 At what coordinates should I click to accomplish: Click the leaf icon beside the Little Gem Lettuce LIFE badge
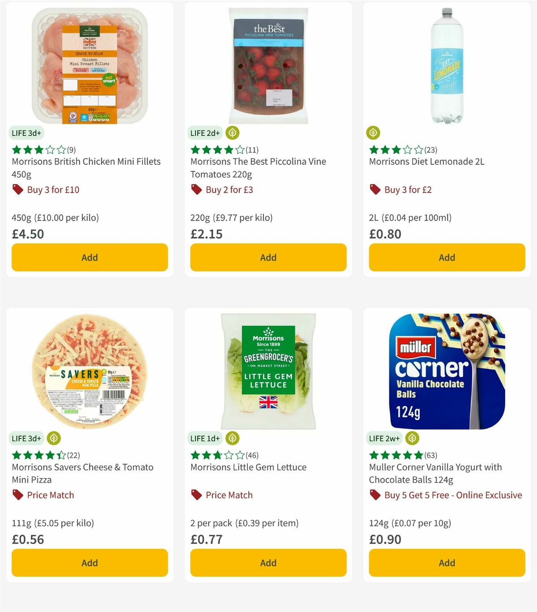click(x=231, y=438)
